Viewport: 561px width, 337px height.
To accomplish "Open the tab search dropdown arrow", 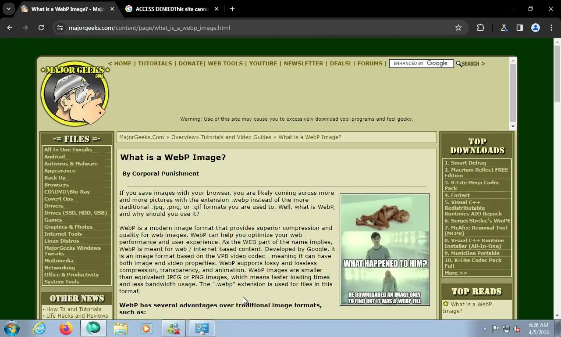I will point(8,9).
